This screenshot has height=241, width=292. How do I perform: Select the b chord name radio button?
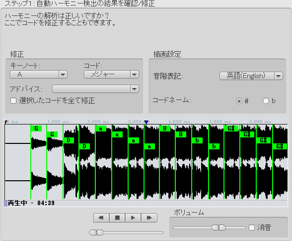[266, 101]
